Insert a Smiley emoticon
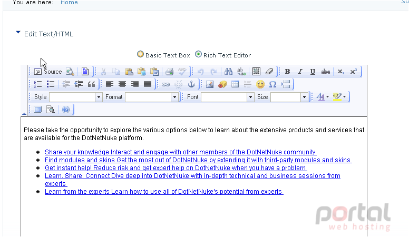The width and height of the screenshot is (409, 237). click(260, 84)
